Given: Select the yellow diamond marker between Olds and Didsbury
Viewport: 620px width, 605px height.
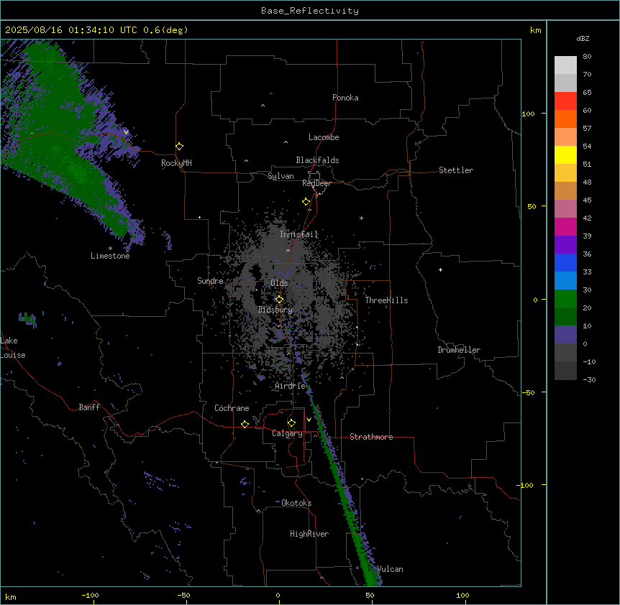Looking at the screenshot, I should coord(279,300).
